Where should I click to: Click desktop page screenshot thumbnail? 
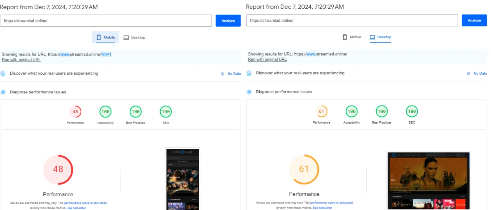(x=428, y=181)
